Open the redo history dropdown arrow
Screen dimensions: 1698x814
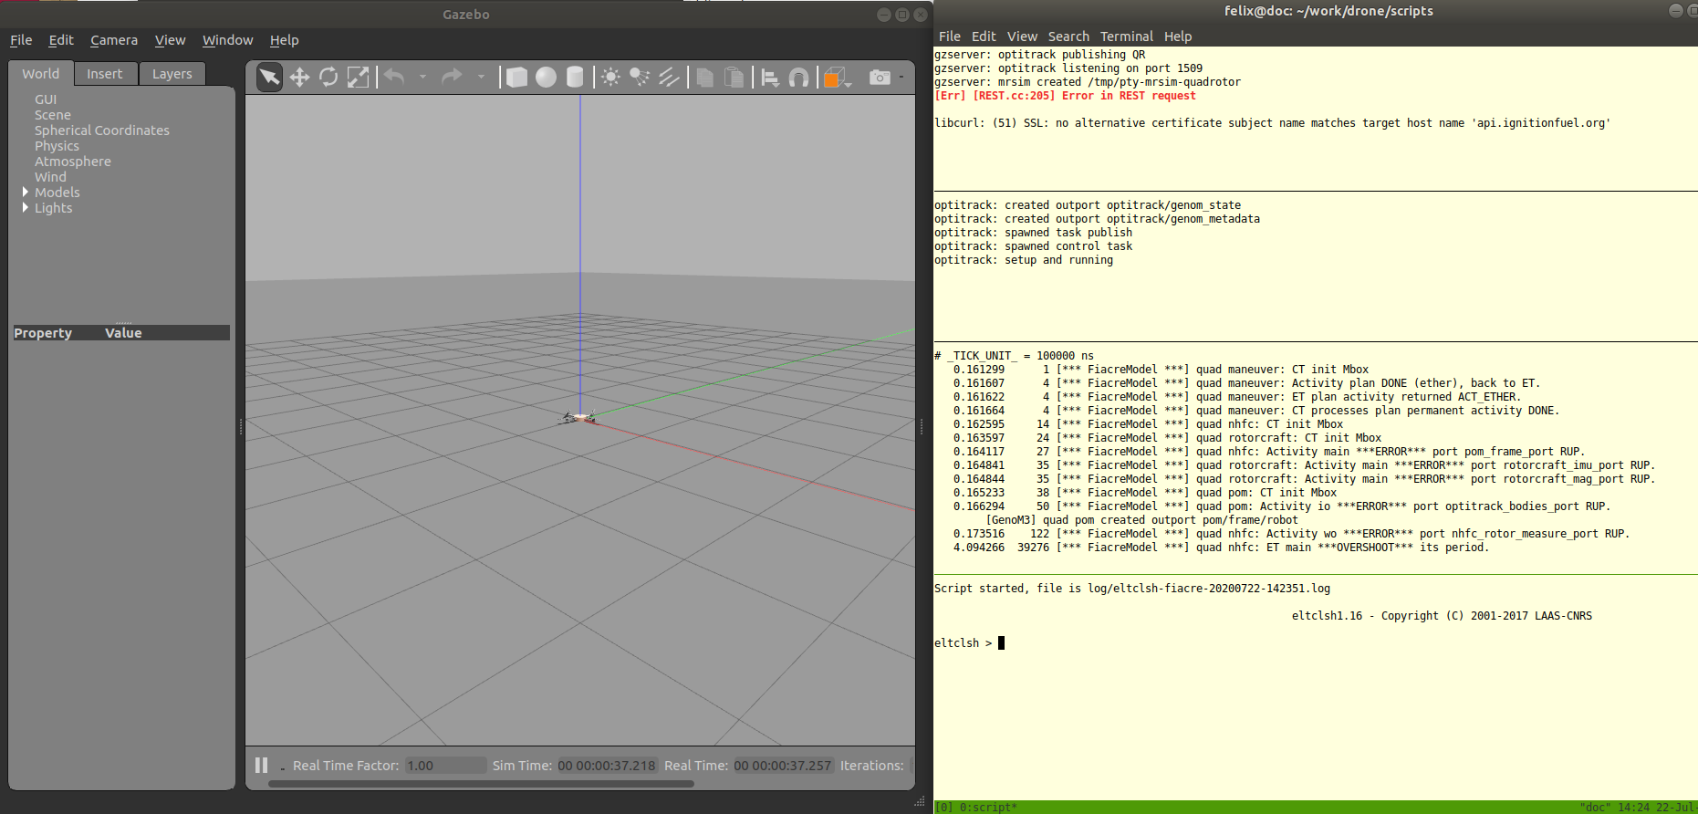point(481,78)
